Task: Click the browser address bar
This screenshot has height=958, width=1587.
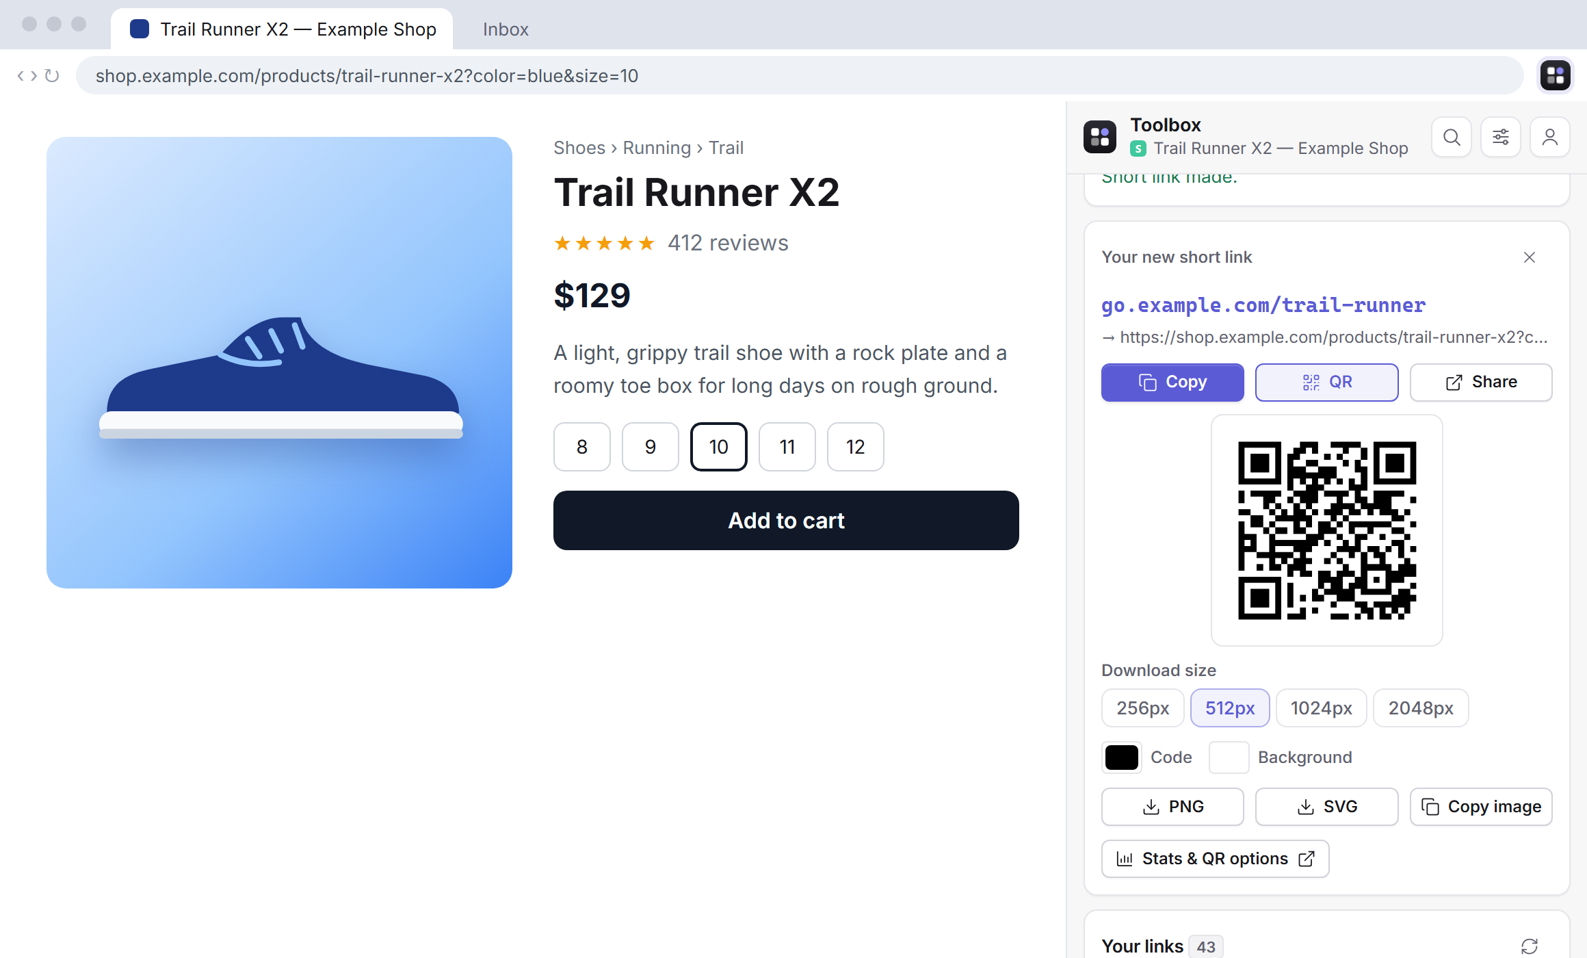Action: point(800,75)
